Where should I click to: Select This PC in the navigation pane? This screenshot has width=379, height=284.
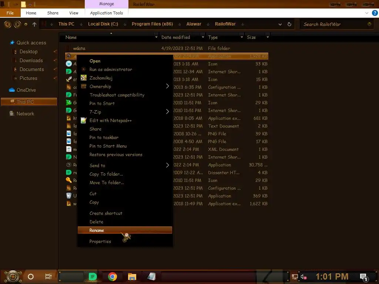click(x=29, y=102)
